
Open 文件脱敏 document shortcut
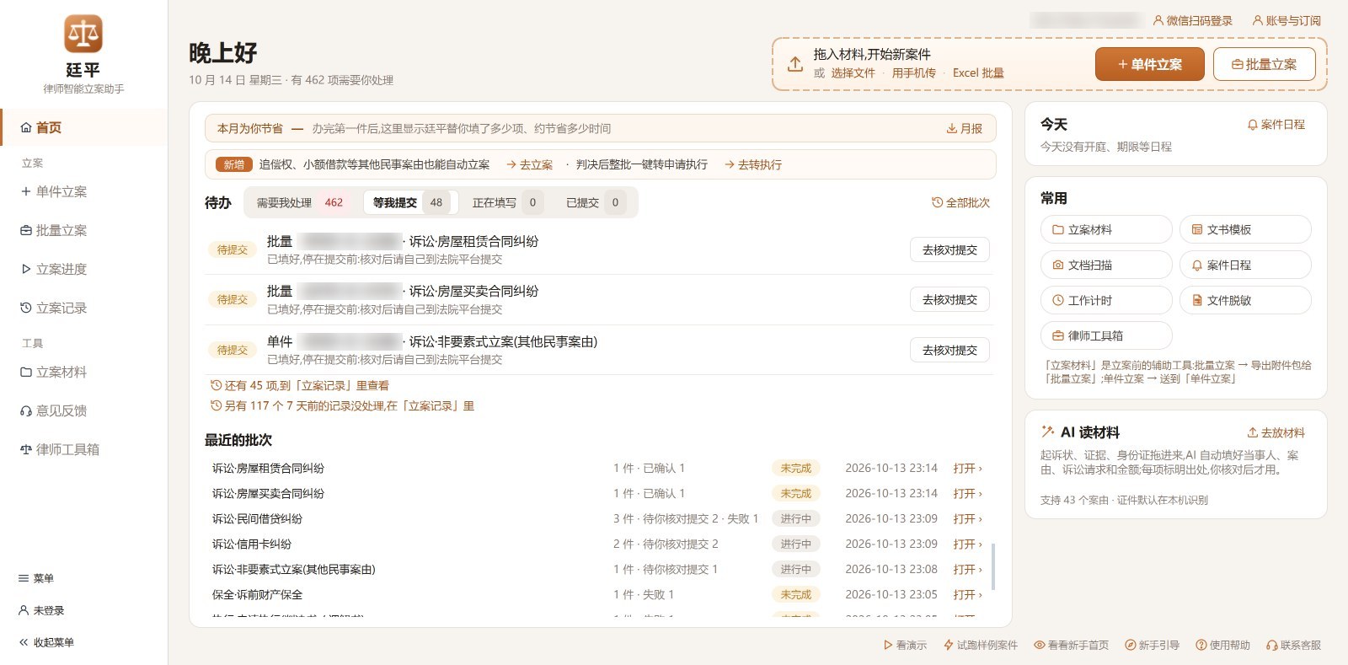click(x=1245, y=300)
